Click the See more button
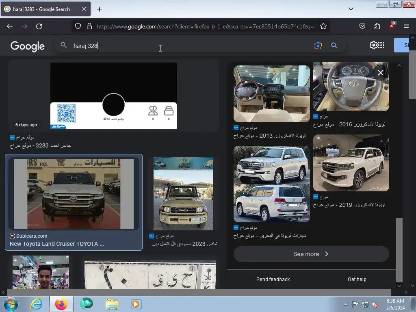This screenshot has height=312, width=416. coord(311,254)
